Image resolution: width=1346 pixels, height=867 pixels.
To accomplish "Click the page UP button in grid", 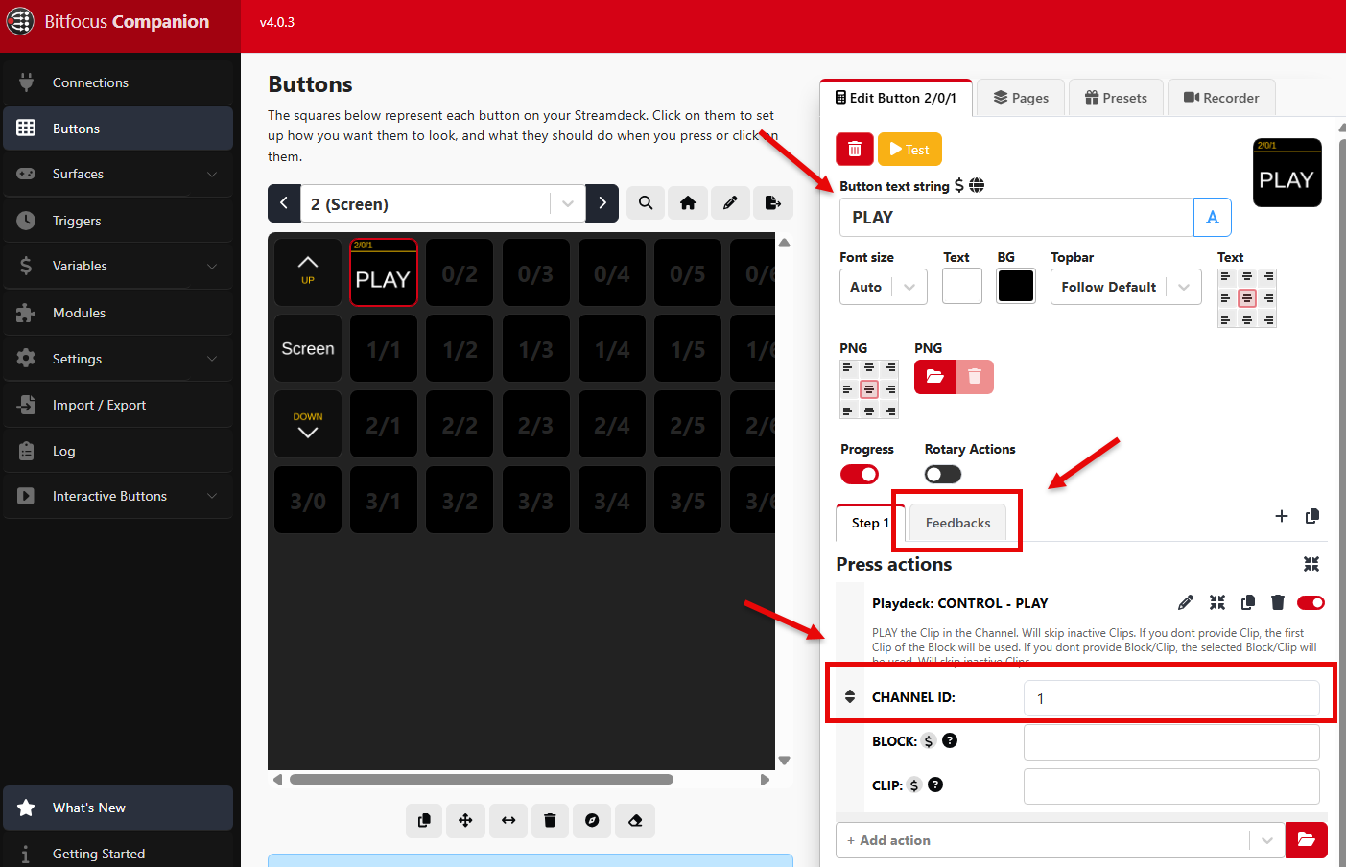I will [308, 272].
